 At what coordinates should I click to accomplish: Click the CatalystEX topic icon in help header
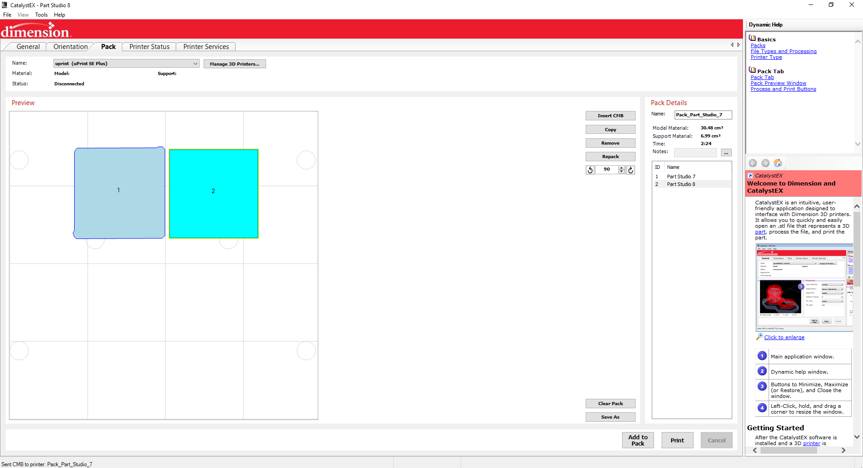pyautogui.click(x=750, y=176)
